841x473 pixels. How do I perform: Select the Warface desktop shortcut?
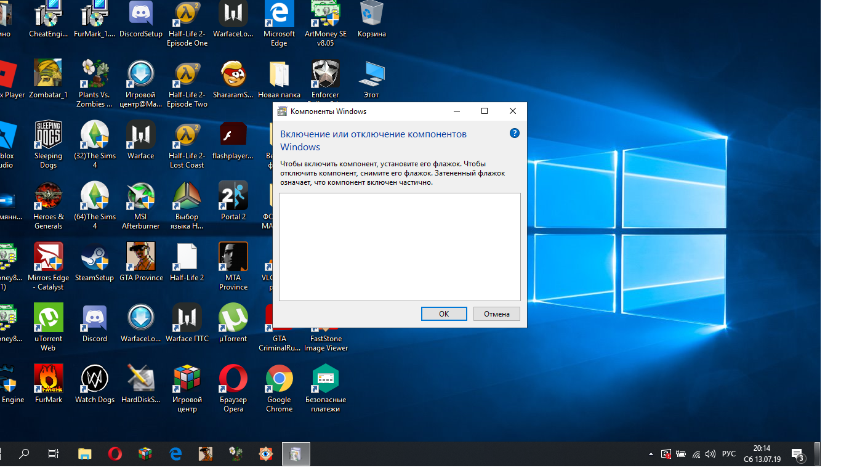coord(141,140)
